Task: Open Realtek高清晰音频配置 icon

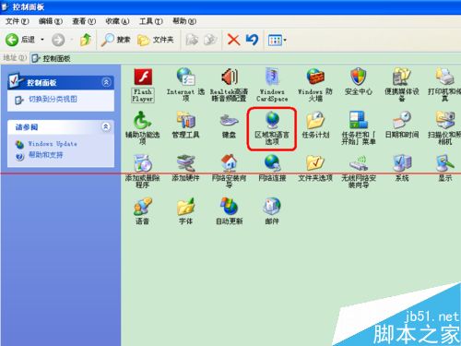Action: click(229, 77)
